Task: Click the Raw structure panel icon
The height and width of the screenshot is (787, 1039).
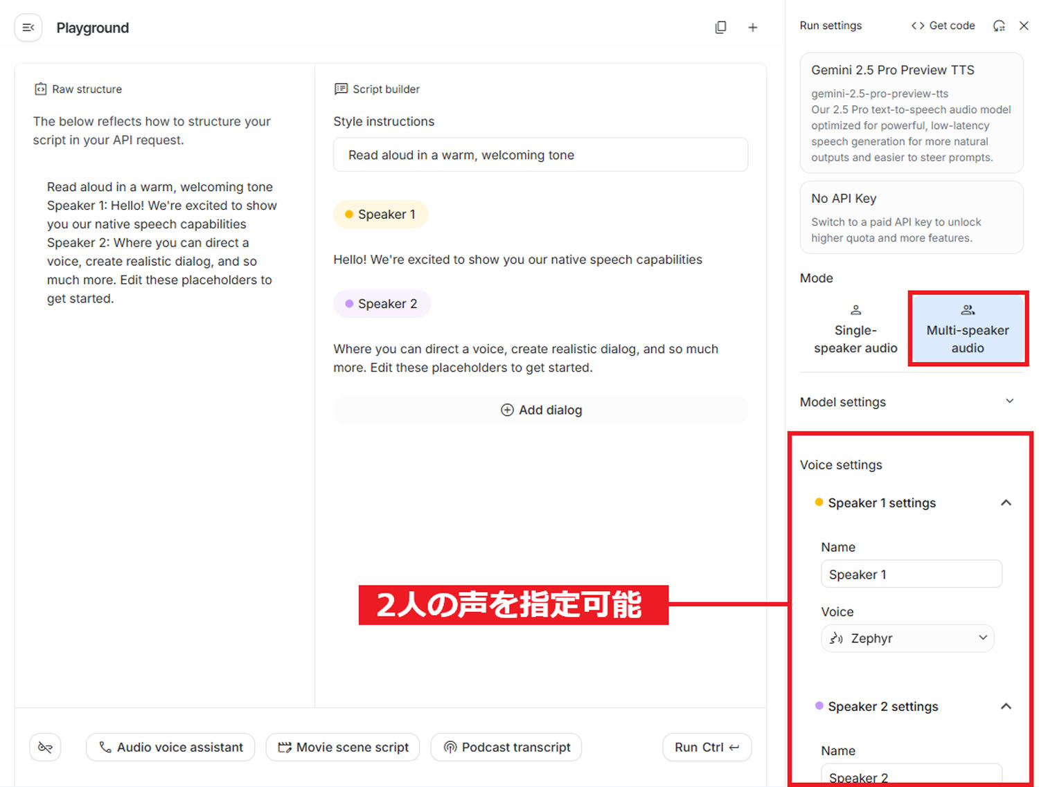Action: point(40,89)
